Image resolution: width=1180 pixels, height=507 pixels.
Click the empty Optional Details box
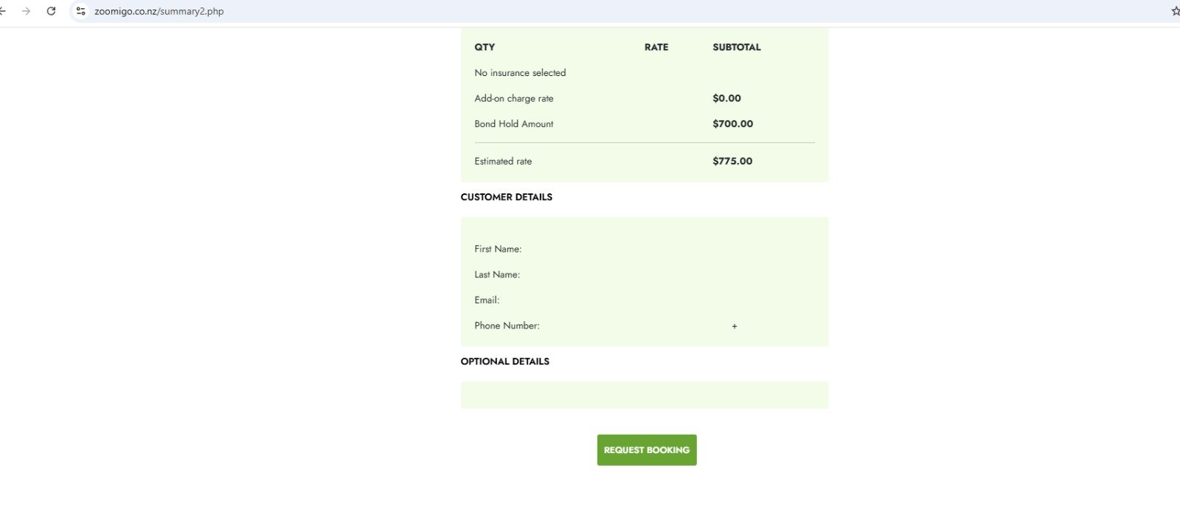(x=644, y=395)
